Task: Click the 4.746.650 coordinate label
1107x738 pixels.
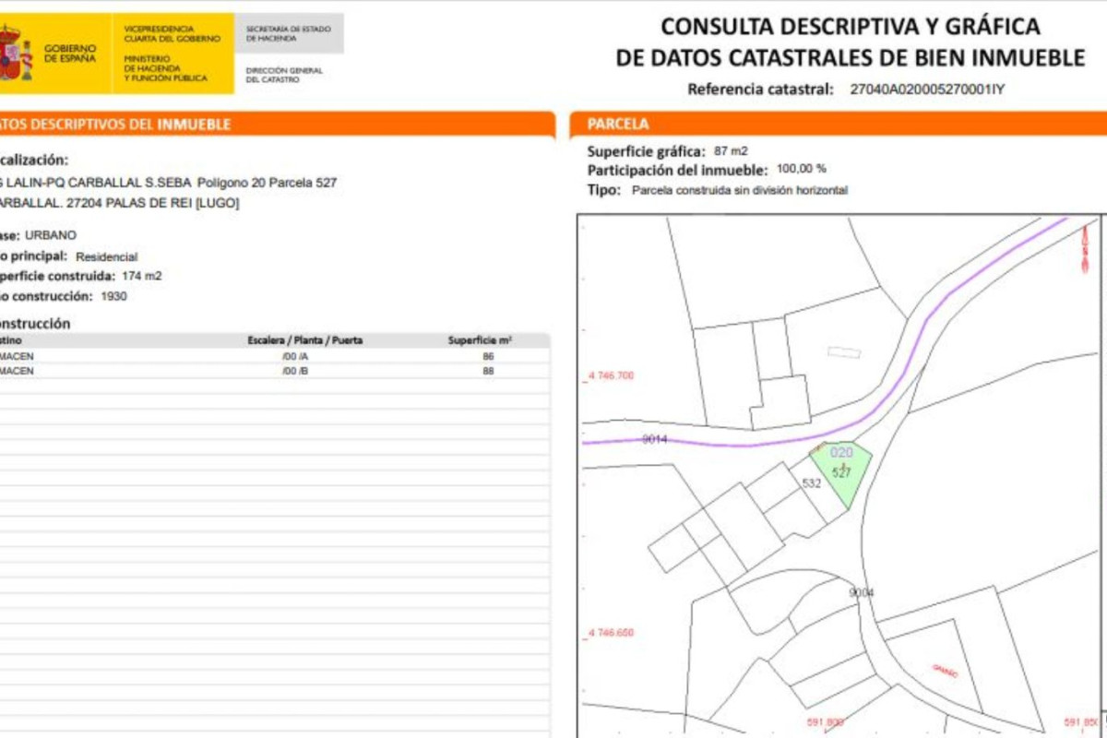Action: point(611,633)
